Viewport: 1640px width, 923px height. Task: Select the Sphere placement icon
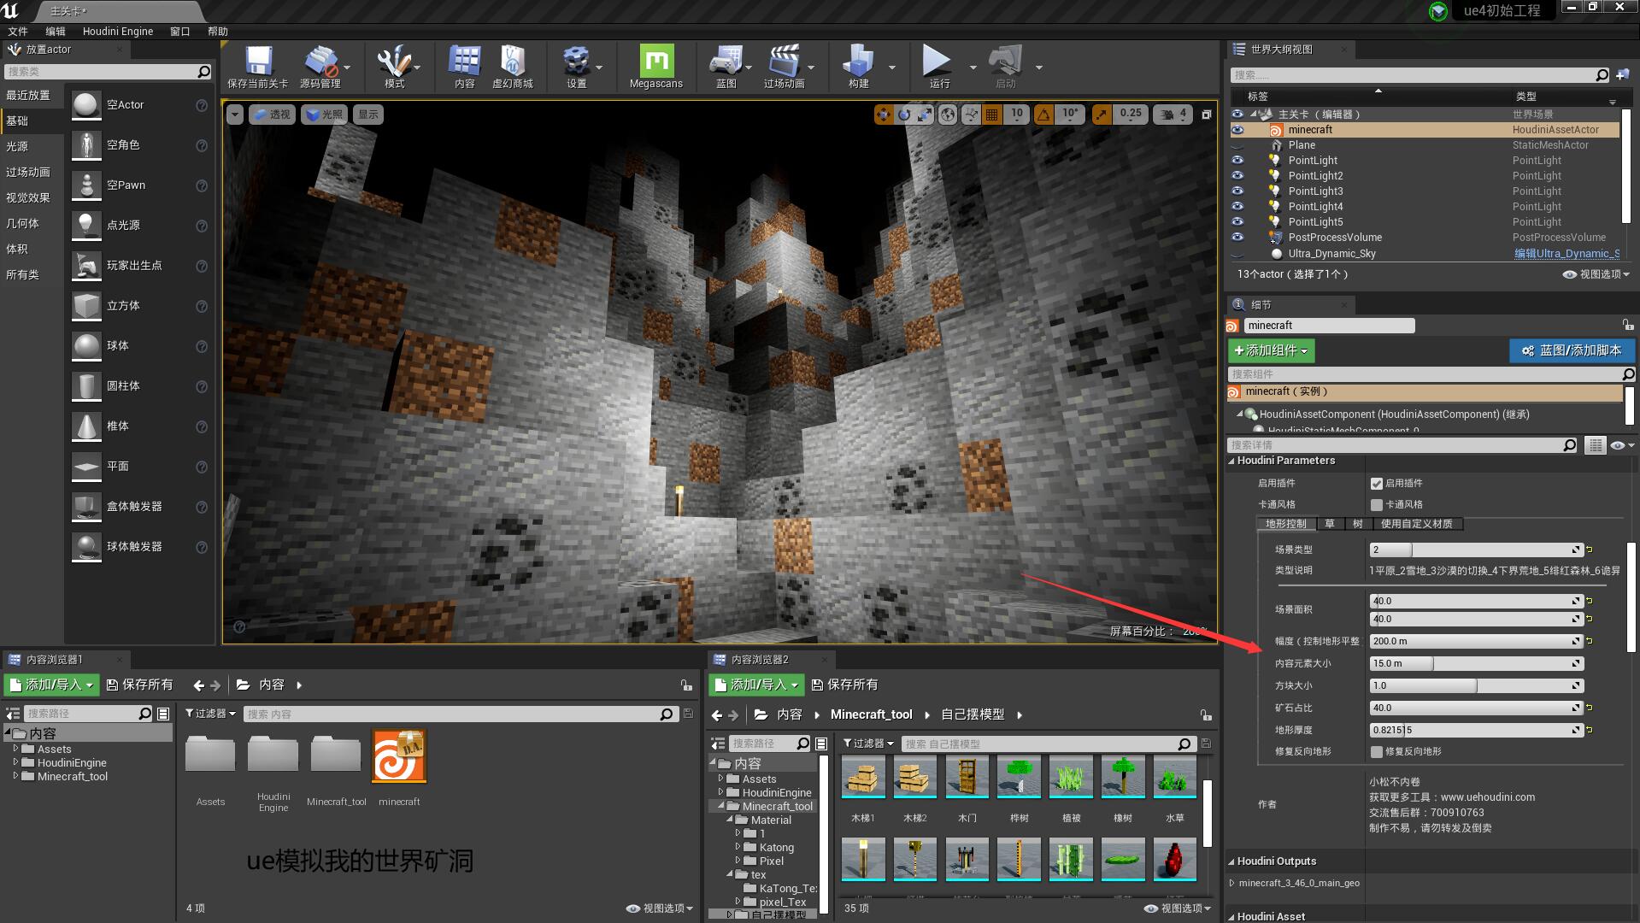tap(85, 346)
